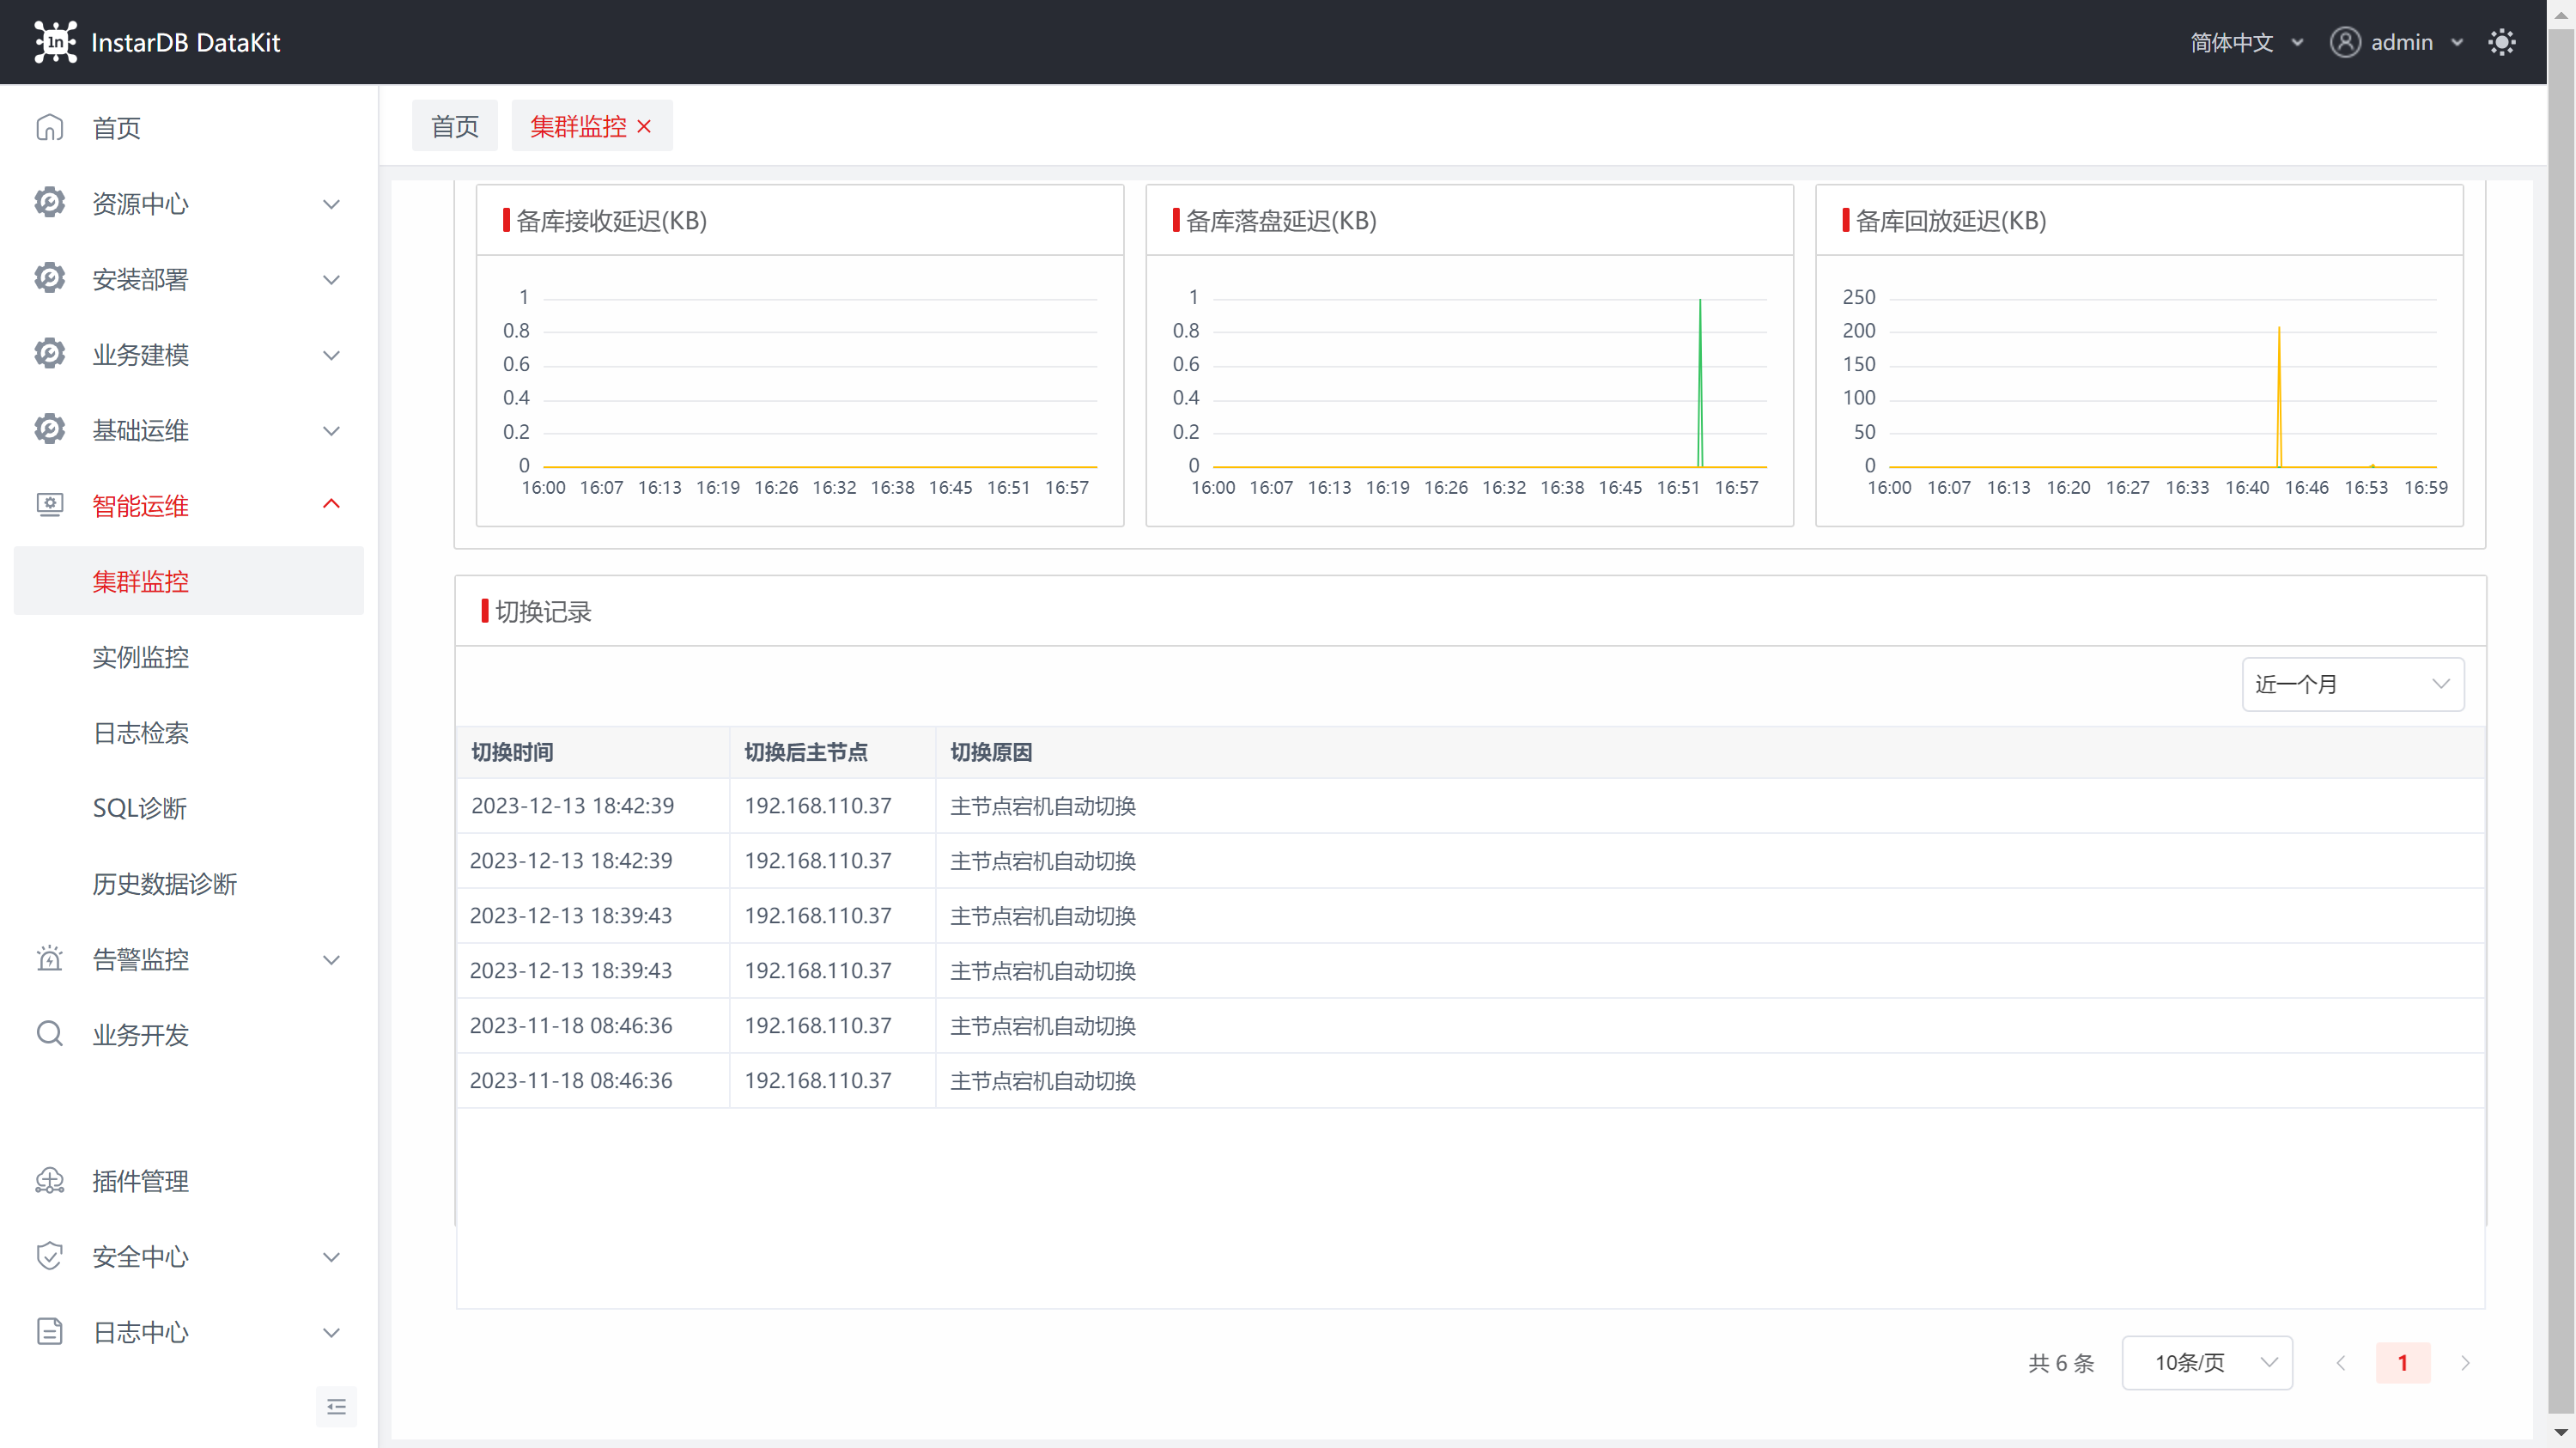The height and width of the screenshot is (1448, 2576).
Task: Select page 1 in pagination
Action: 2402,1362
